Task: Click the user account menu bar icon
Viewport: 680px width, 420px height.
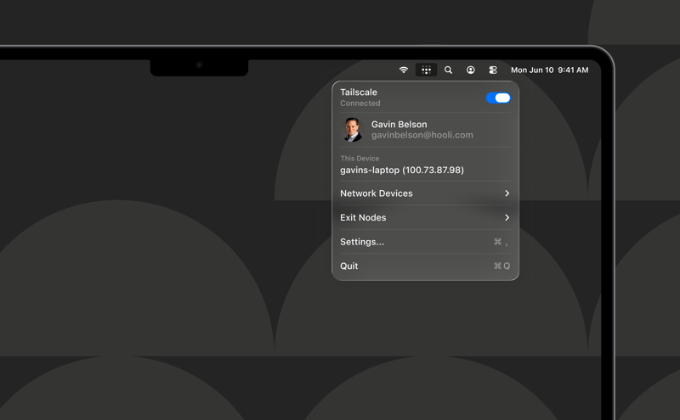Action: point(471,70)
